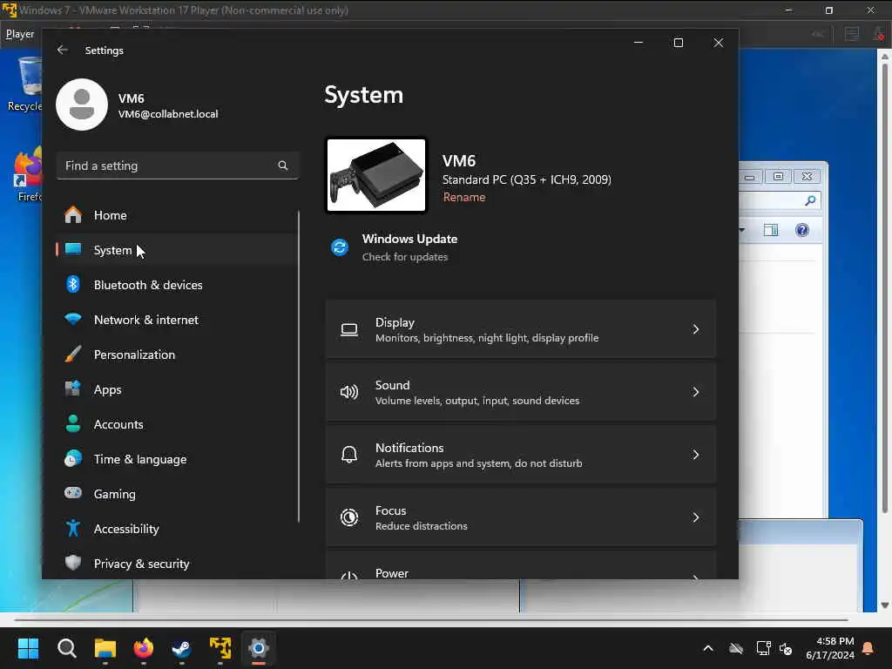The image size is (892, 669).
Task: Click Firefox desktop shortcut
Action: coord(27,175)
